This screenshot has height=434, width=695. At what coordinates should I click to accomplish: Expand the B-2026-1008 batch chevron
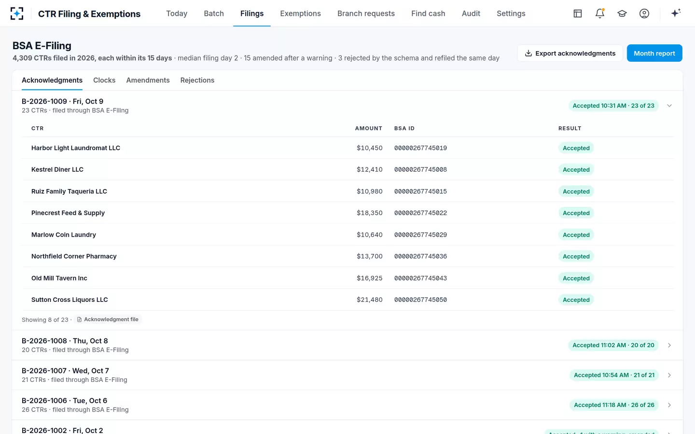pos(669,345)
